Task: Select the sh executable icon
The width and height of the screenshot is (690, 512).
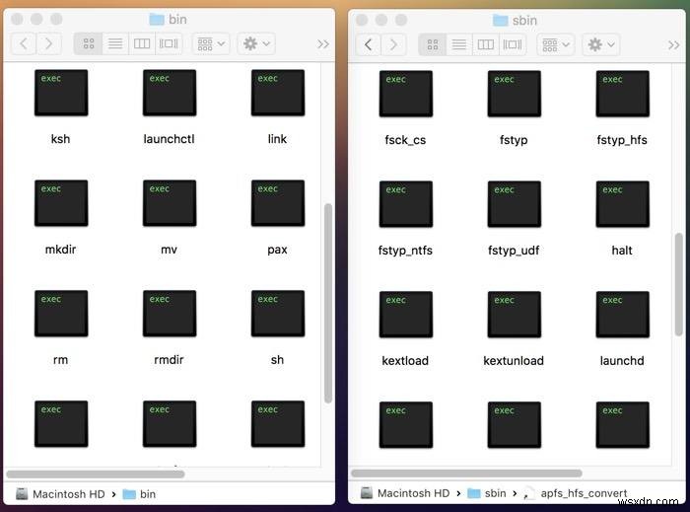Action: tap(278, 314)
